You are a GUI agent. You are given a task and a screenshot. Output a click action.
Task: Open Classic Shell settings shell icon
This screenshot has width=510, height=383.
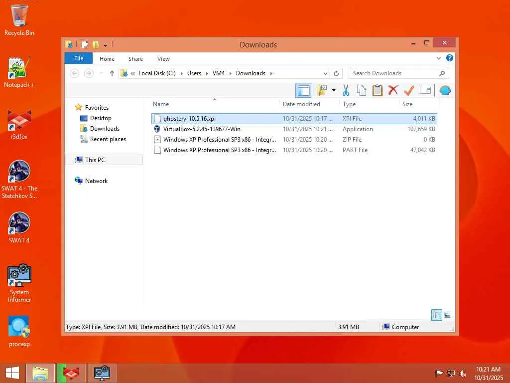(x=445, y=90)
